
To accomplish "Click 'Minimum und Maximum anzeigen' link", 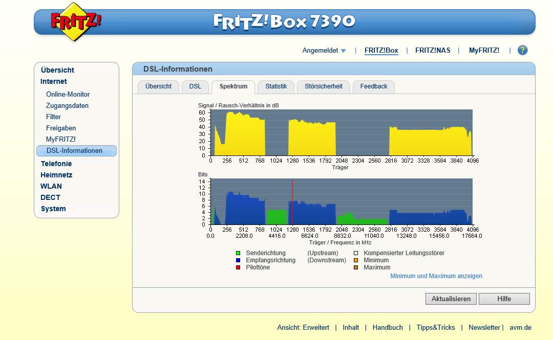I will point(436,276).
